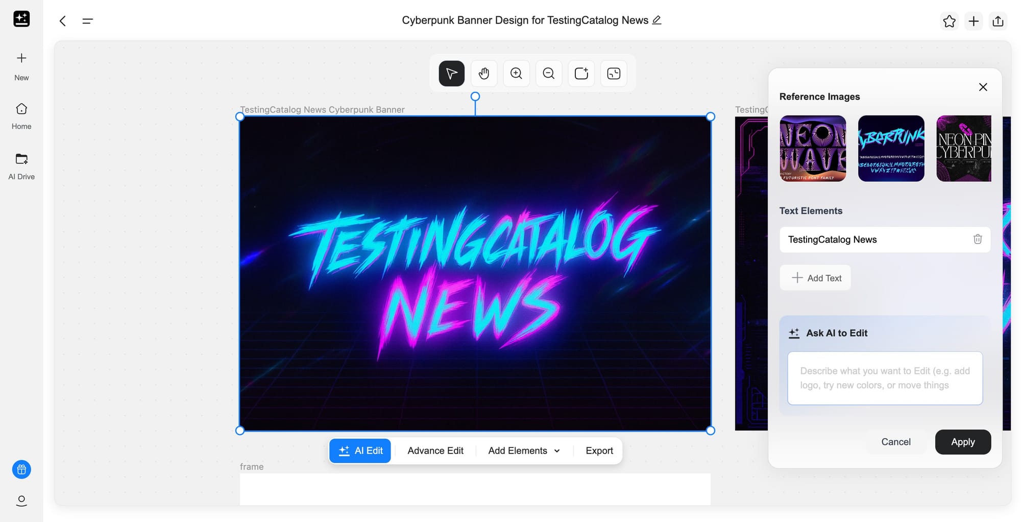Expand the Add Elements dropdown

524,450
